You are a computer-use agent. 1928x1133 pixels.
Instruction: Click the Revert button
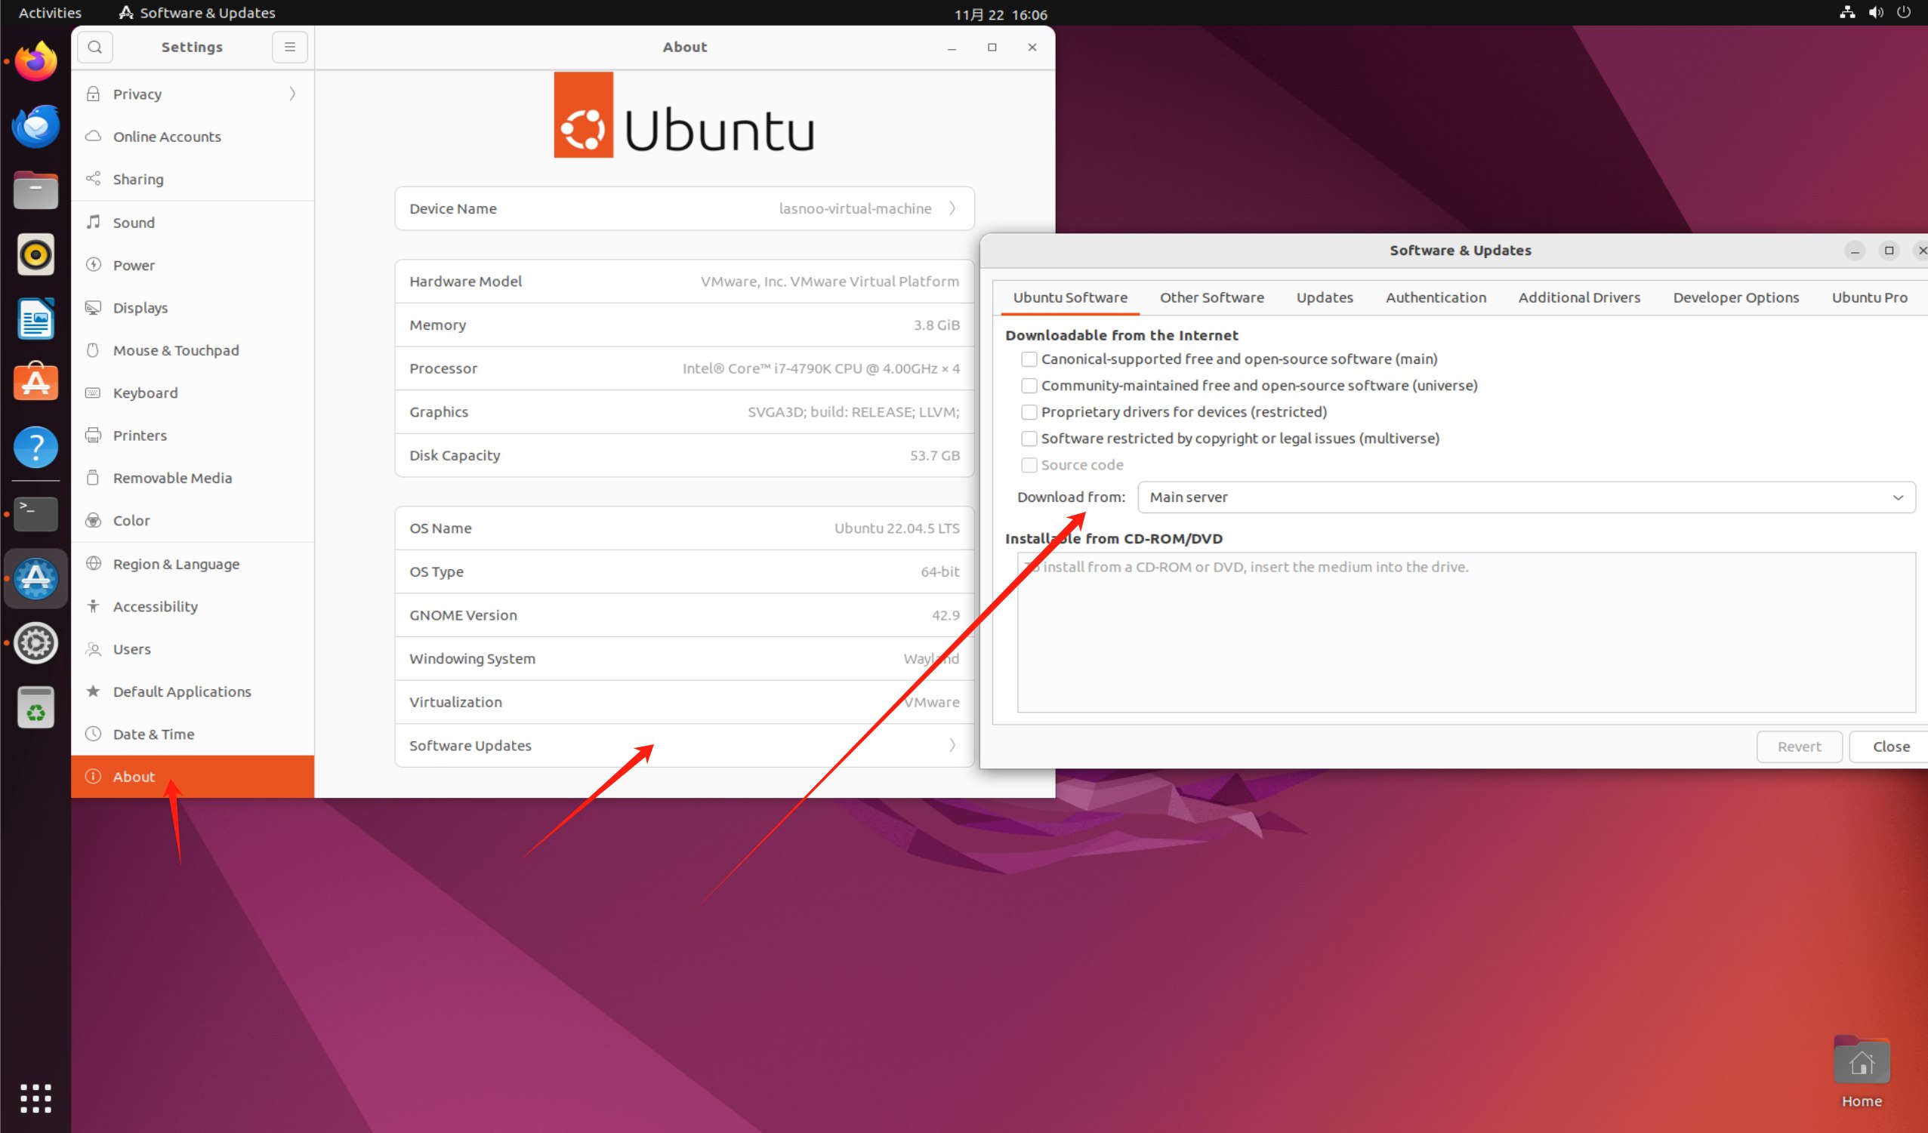(1799, 747)
